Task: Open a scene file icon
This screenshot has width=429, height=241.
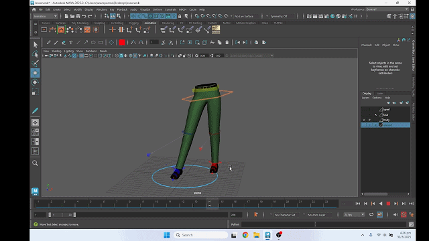Action: pos(72,16)
